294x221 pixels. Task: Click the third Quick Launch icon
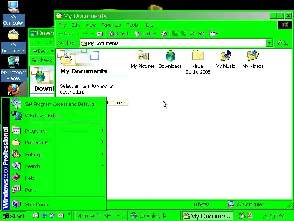(53, 215)
